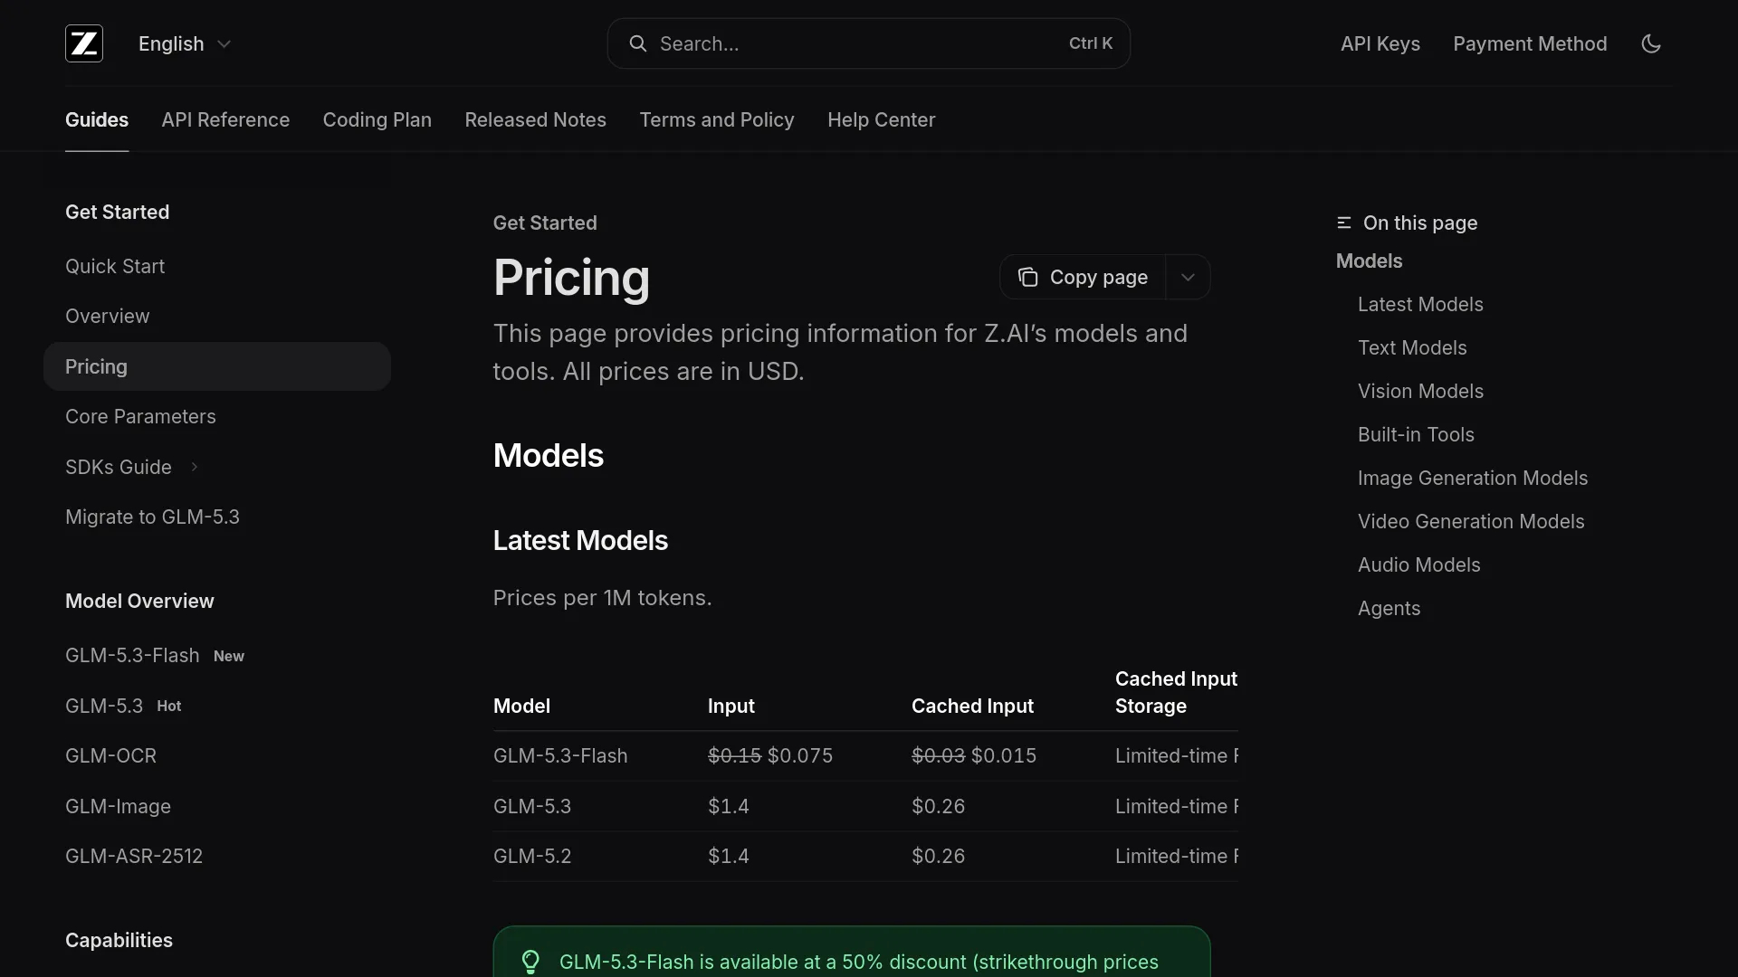The height and width of the screenshot is (977, 1738).
Task: Expand the SDKs Guide section
Action: (x=132, y=467)
